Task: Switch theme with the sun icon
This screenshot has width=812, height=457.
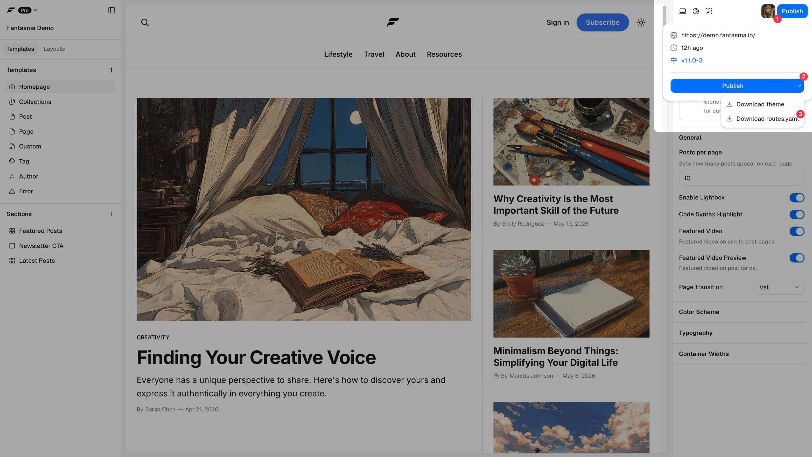Action: coord(641,22)
